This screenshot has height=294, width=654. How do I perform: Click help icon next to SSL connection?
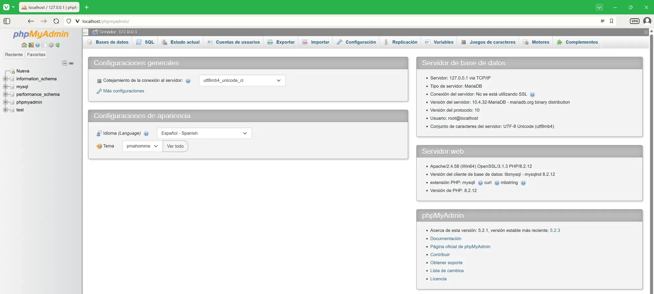pos(532,95)
